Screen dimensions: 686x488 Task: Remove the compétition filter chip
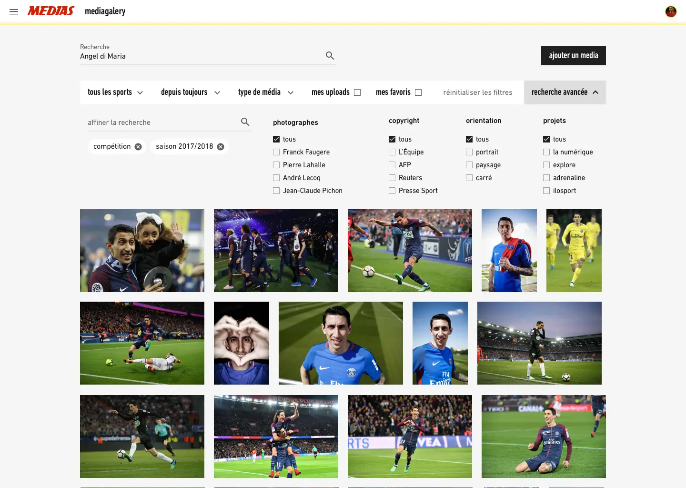(138, 147)
